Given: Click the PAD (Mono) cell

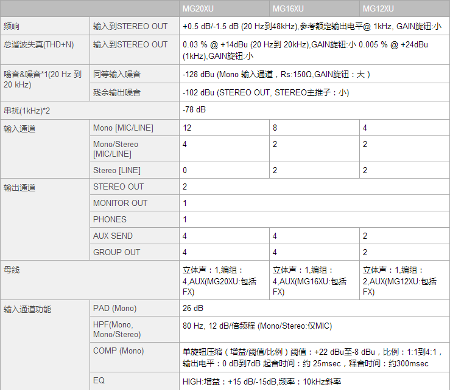Looking at the screenshot, I should point(114,309).
